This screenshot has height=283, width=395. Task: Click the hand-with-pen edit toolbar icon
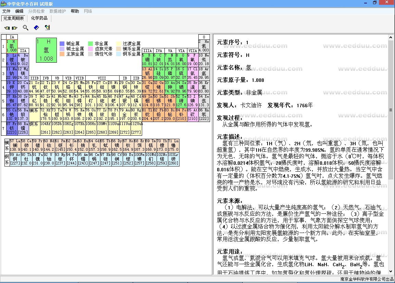47,28
